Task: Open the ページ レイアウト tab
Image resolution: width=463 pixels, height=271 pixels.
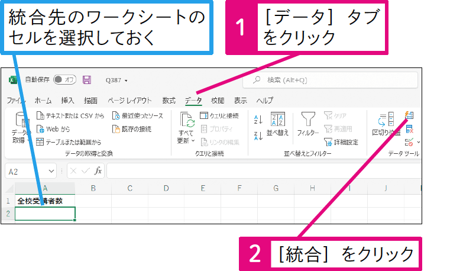Action: [x=129, y=101]
